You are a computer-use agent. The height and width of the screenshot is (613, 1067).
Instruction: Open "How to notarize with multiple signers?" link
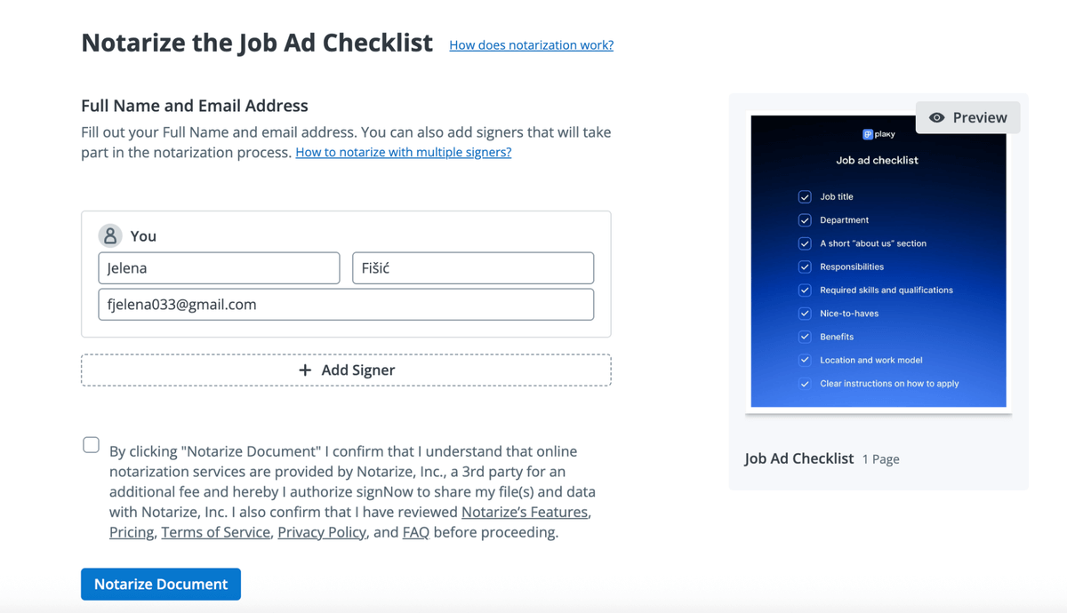403,152
